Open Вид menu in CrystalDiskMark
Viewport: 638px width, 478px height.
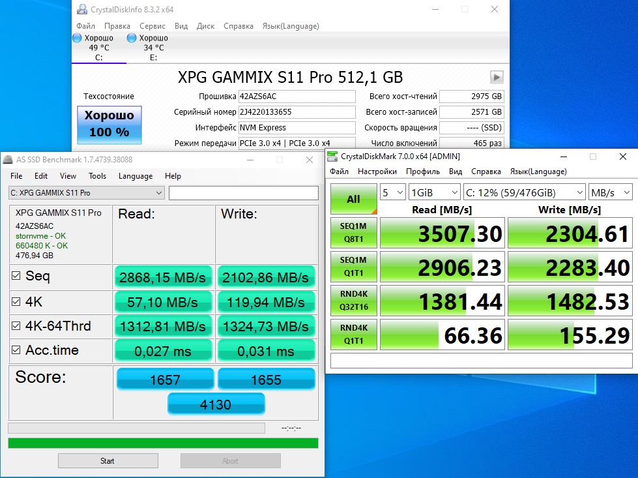coord(456,172)
